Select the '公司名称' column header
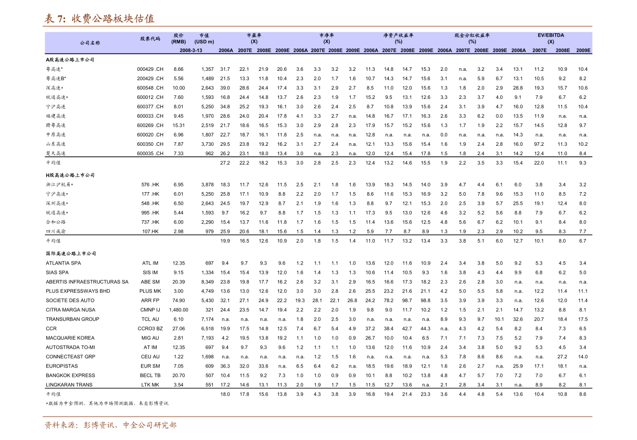 [x=90, y=43]
